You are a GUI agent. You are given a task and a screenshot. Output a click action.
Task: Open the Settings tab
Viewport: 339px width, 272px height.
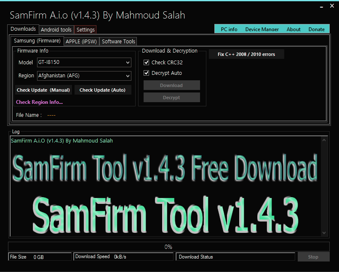coord(85,29)
